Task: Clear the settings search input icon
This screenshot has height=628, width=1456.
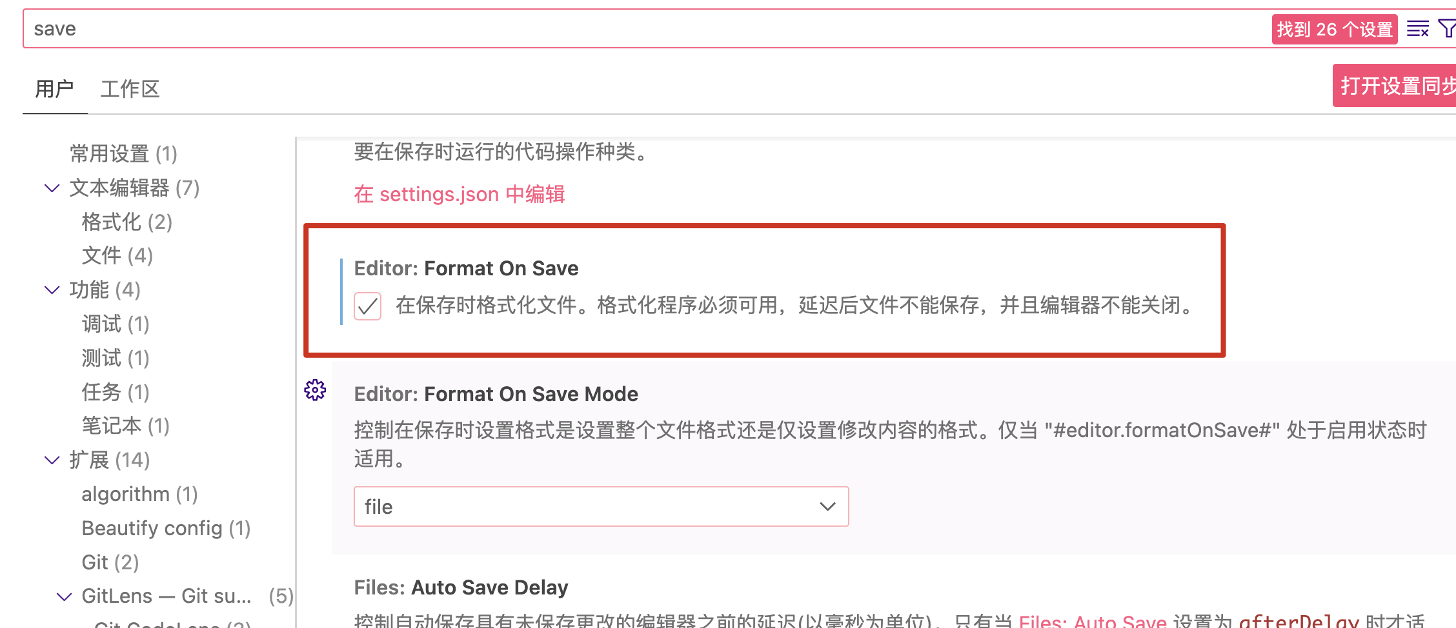Action: click(x=1417, y=29)
